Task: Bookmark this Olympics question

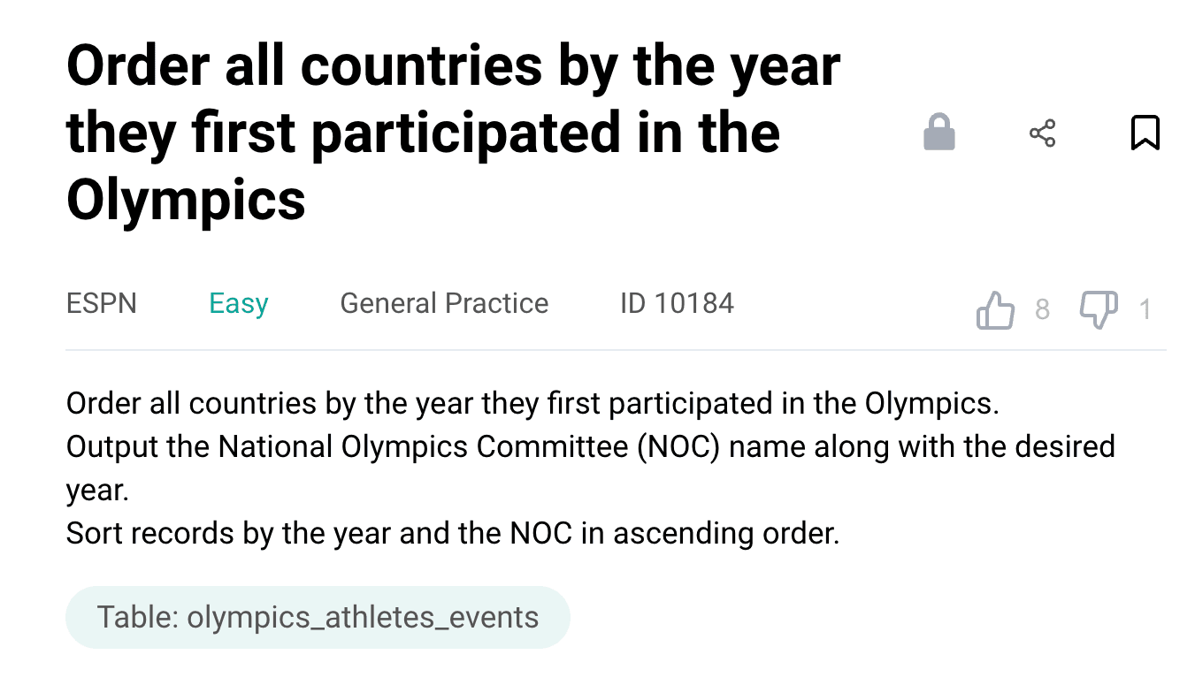Action: click(1145, 133)
